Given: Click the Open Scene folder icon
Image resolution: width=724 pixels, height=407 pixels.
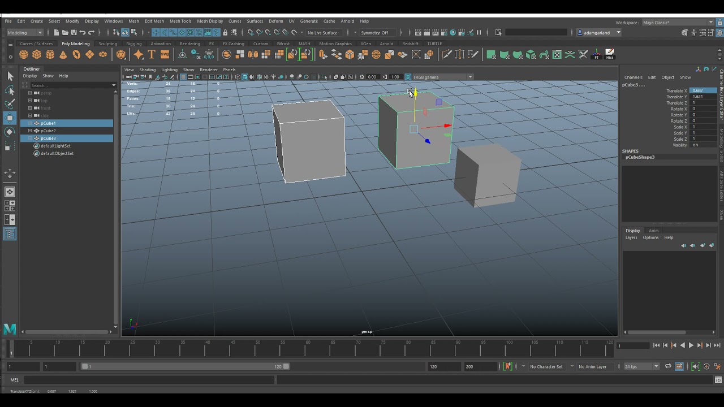Looking at the screenshot, I should pyautogui.click(x=65, y=33).
